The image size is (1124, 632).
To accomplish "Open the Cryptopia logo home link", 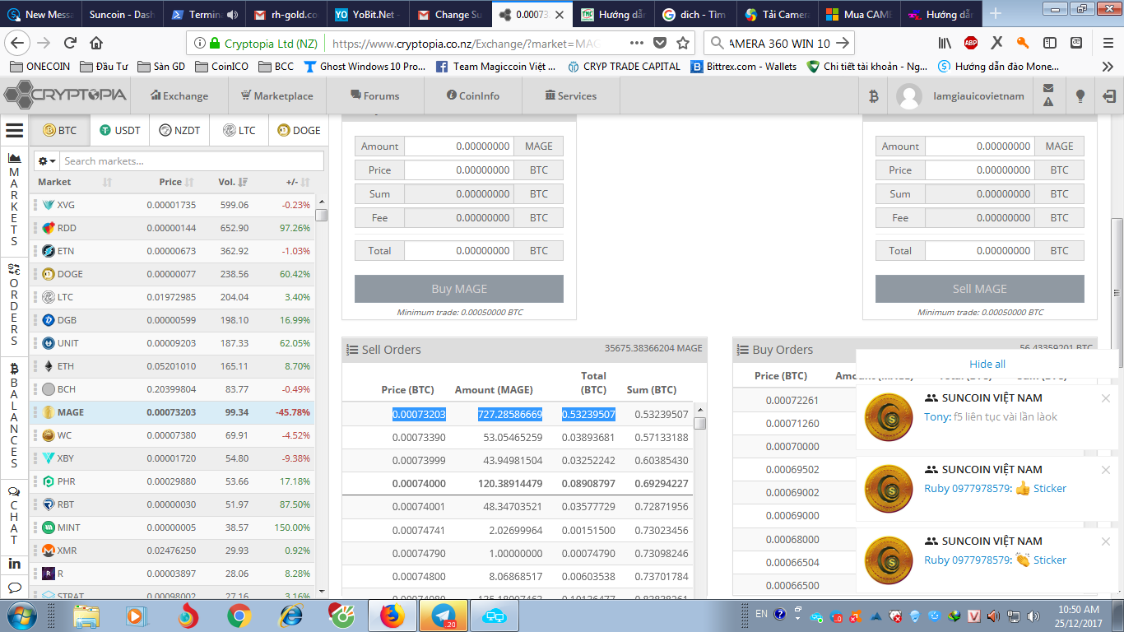I will 65,95.
